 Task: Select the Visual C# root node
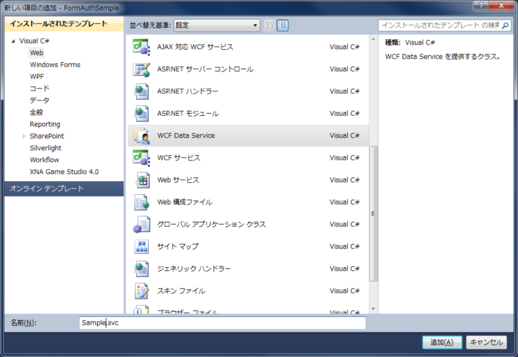coord(34,41)
